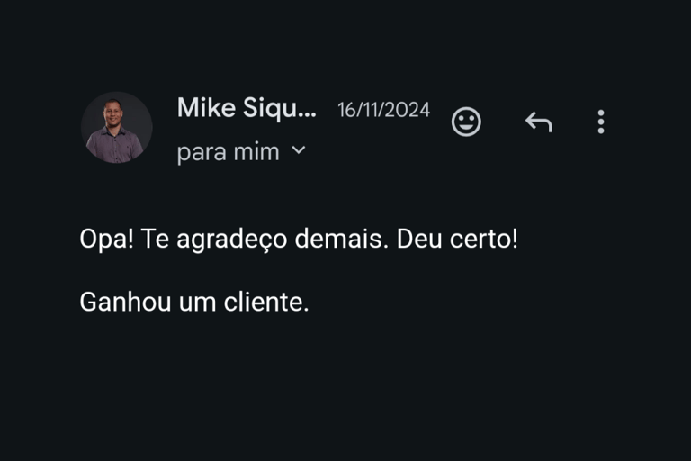The image size is (691, 461).
Task: Click the word 'agradeço' in message
Action: [232, 240]
